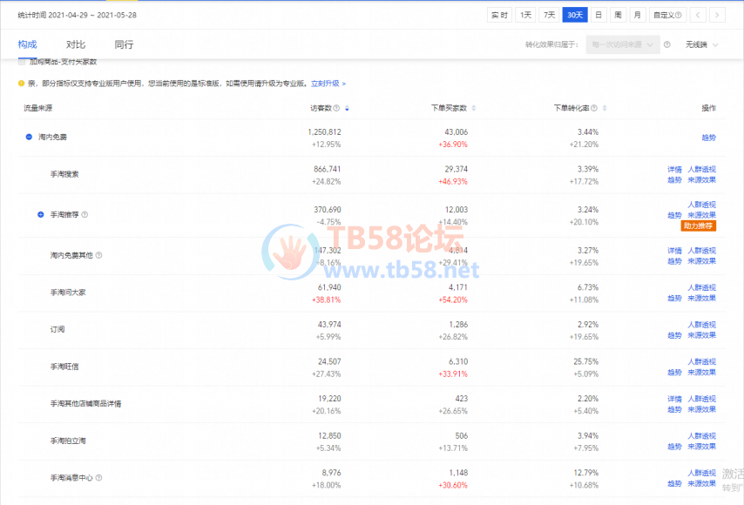Go to previous date period arrow
The height and width of the screenshot is (505, 744).
698,15
